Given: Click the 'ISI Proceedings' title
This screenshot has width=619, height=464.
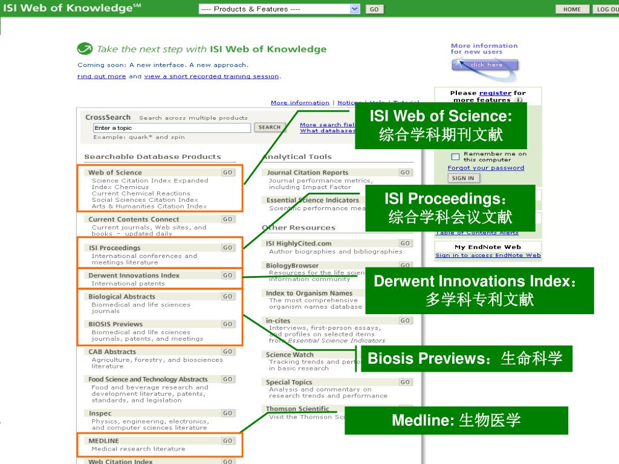Looking at the screenshot, I should [x=114, y=248].
